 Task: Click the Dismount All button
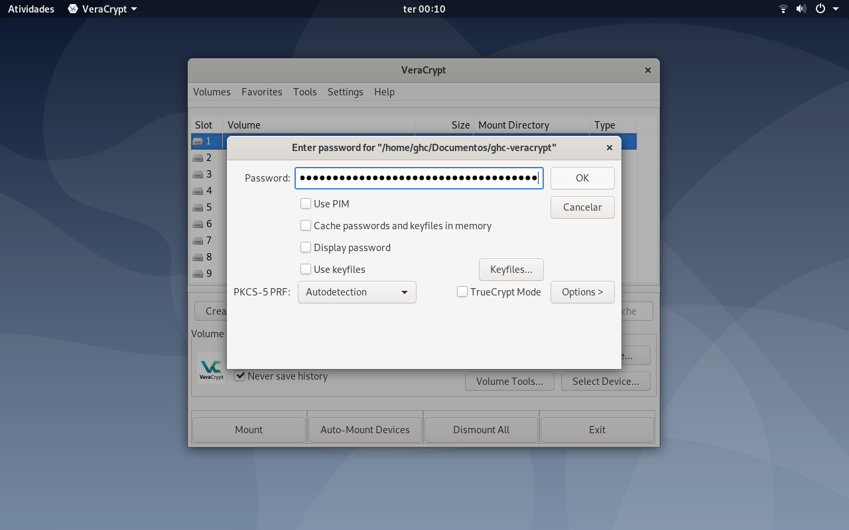tap(481, 430)
